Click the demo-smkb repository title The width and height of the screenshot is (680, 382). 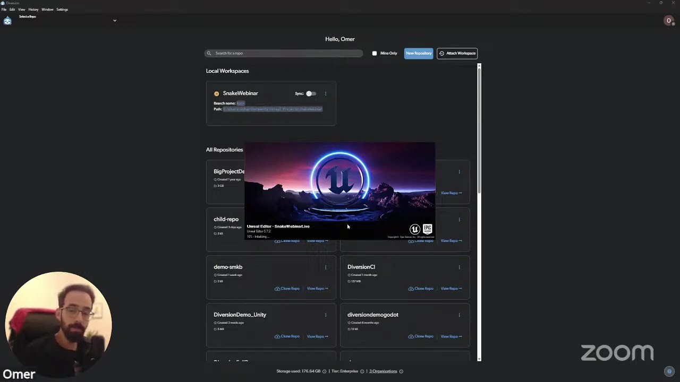click(228, 267)
